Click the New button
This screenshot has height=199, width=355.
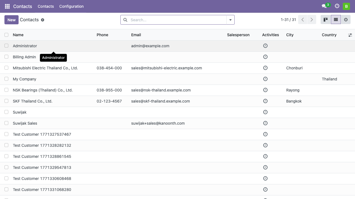[11, 20]
